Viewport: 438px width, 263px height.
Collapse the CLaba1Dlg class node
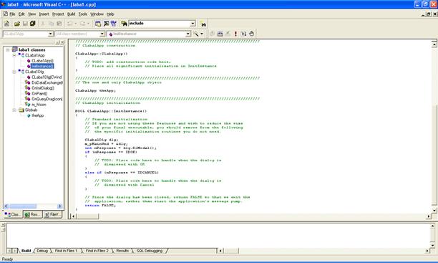[14, 72]
